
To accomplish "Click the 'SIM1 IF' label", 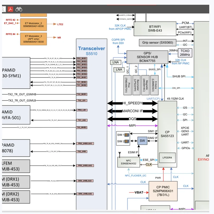I will pyautogui.click(x=152, y=131).
